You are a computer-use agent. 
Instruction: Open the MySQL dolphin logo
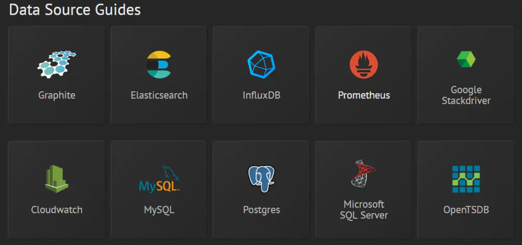[x=159, y=179]
